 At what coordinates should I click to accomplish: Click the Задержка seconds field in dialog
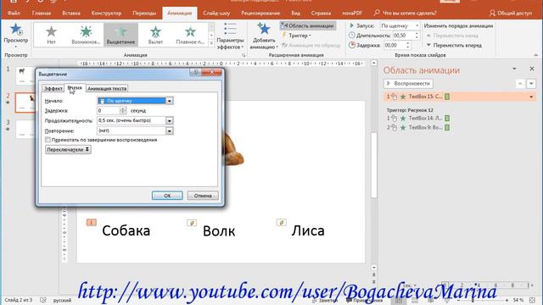pos(109,111)
